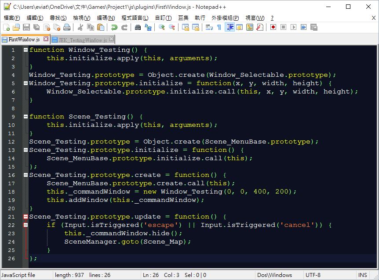Click the Open file folder icon
The image size is (379, 280).
(x=16, y=27)
